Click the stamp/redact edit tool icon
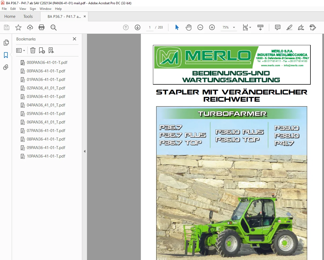324x260 pixels. [x=313, y=27]
